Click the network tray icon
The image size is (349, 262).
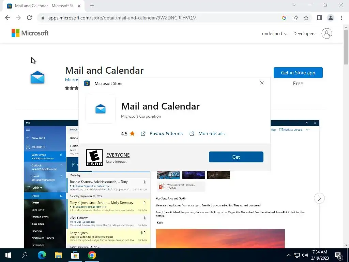point(297,255)
